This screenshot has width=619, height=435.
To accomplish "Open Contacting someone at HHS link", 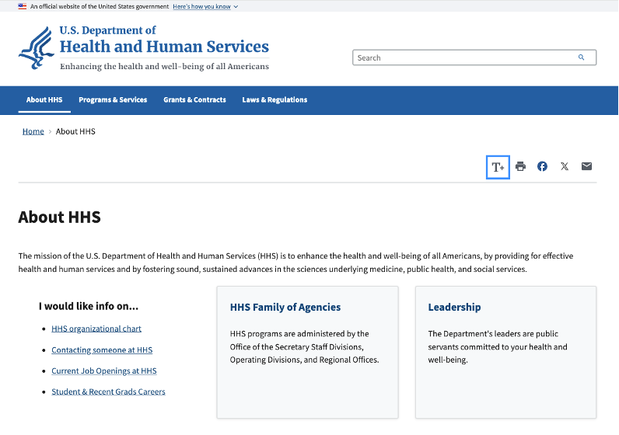I will (x=102, y=350).
